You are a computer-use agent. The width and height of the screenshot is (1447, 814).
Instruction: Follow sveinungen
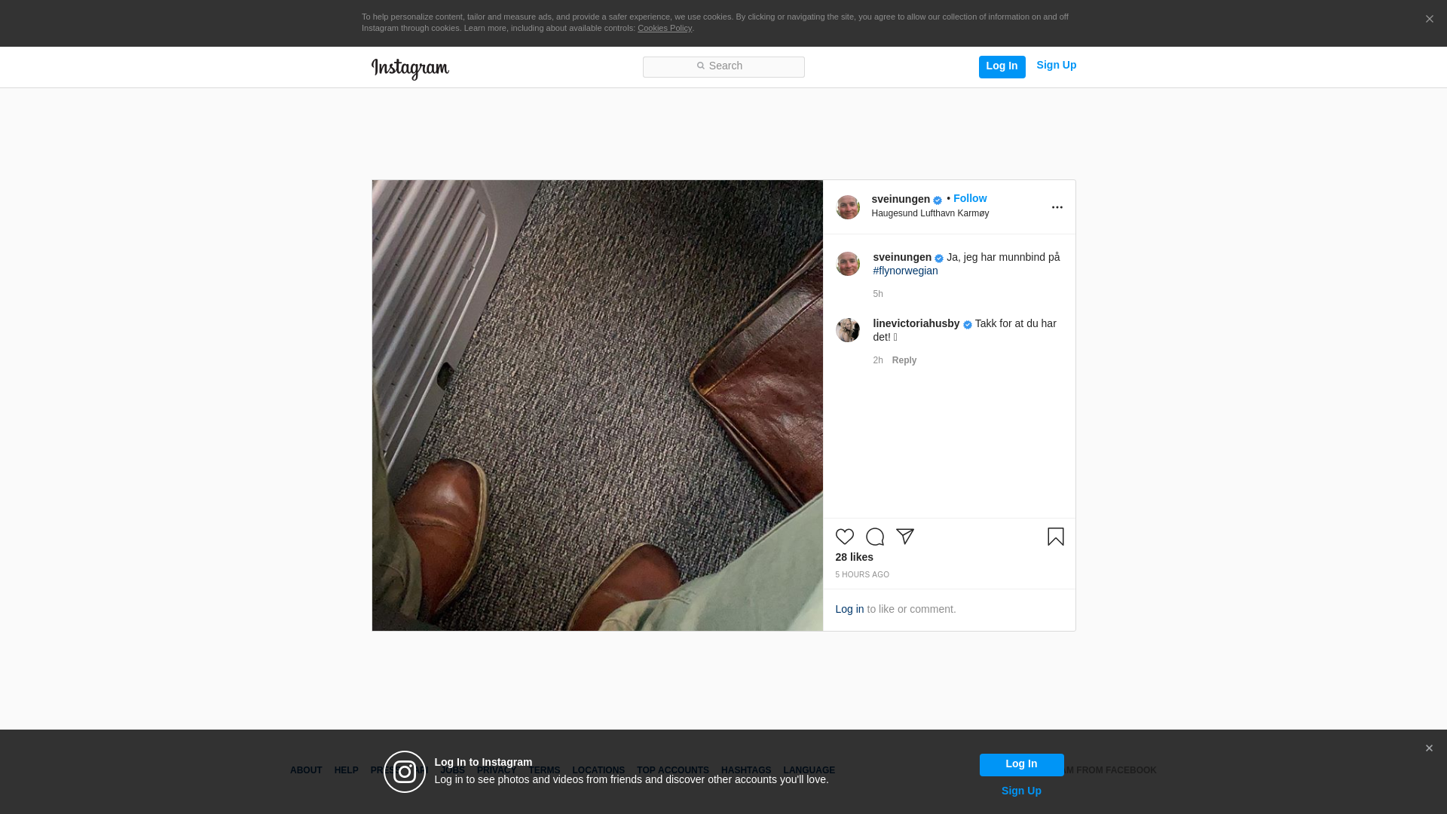coord(969,198)
